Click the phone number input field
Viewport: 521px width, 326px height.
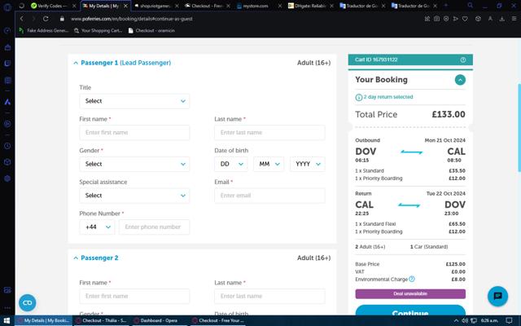point(154,227)
